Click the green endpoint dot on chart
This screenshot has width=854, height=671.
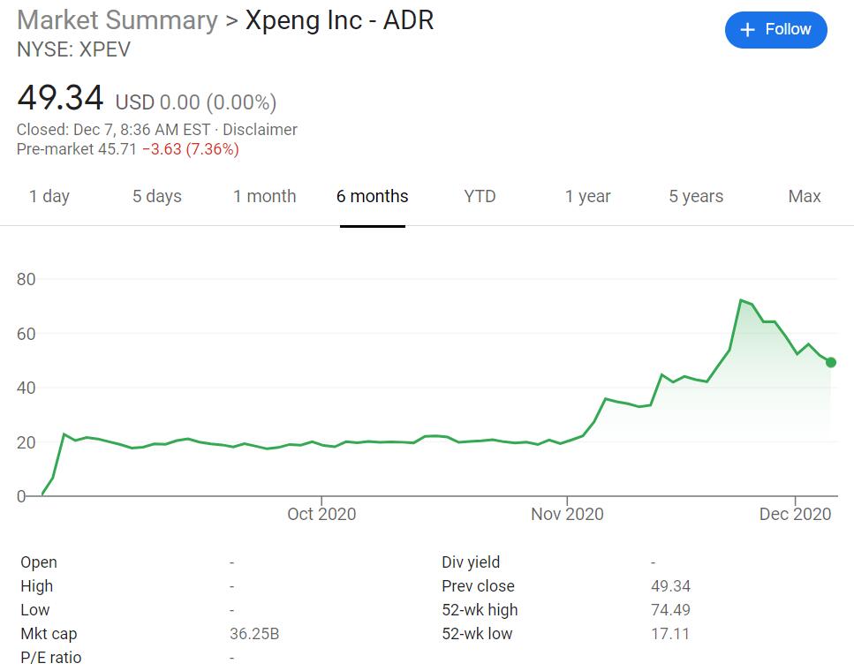click(x=830, y=362)
